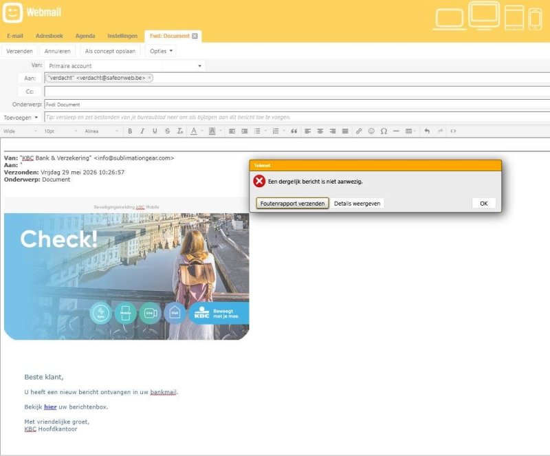Justify text alignment

pos(345,131)
